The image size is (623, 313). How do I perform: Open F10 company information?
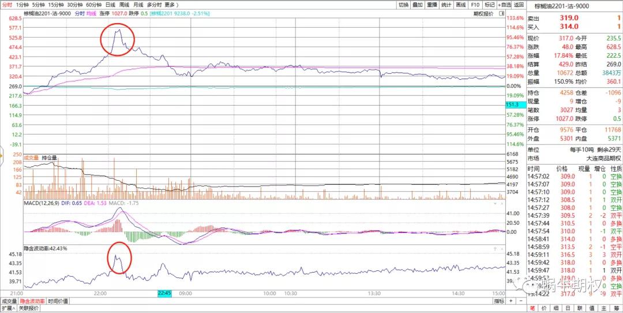point(475,5)
